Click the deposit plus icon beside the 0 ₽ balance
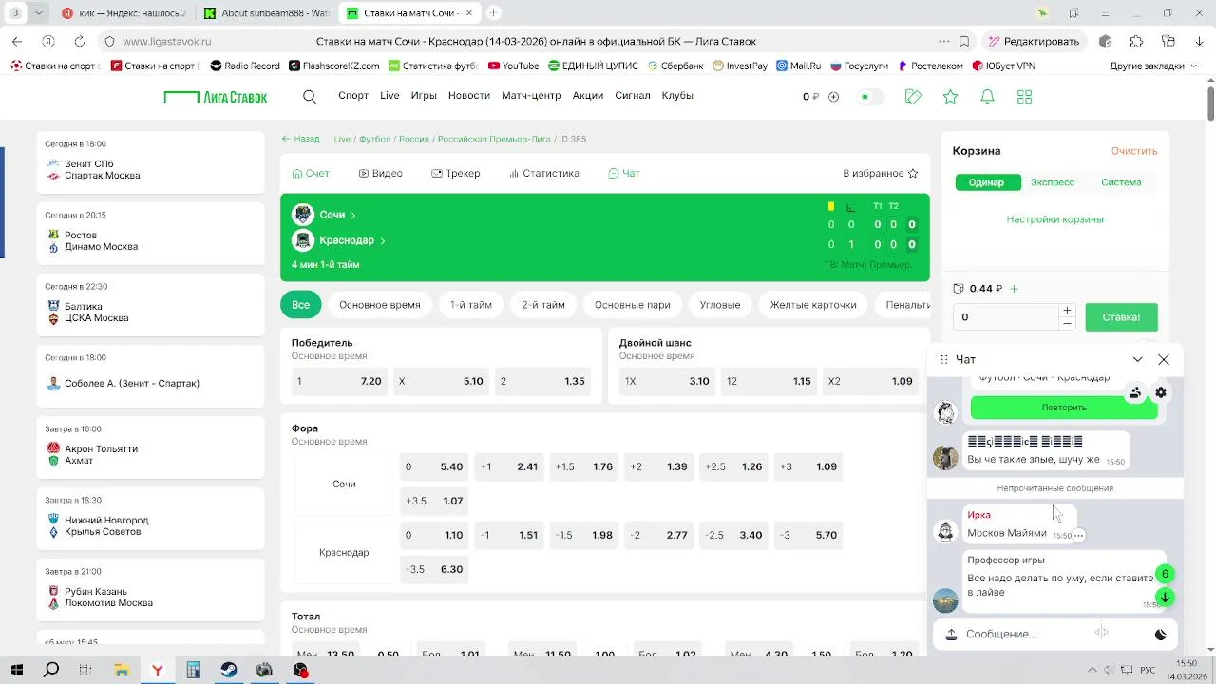The image size is (1216, 684). (x=833, y=97)
